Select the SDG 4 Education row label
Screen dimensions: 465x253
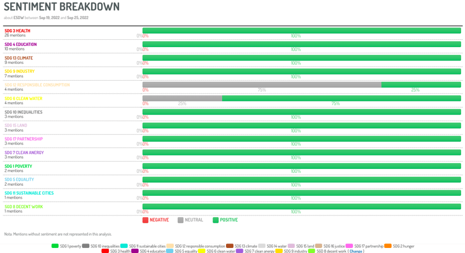pyautogui.click(x=21, y=44)
